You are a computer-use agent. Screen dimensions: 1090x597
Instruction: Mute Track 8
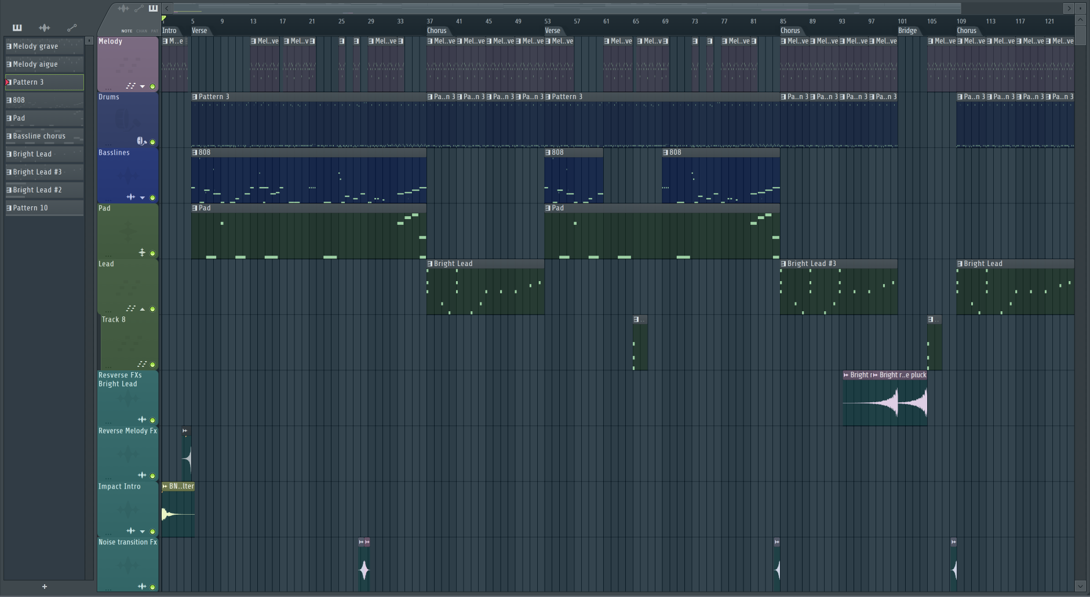pyautogui.click(x=152, y=365)
